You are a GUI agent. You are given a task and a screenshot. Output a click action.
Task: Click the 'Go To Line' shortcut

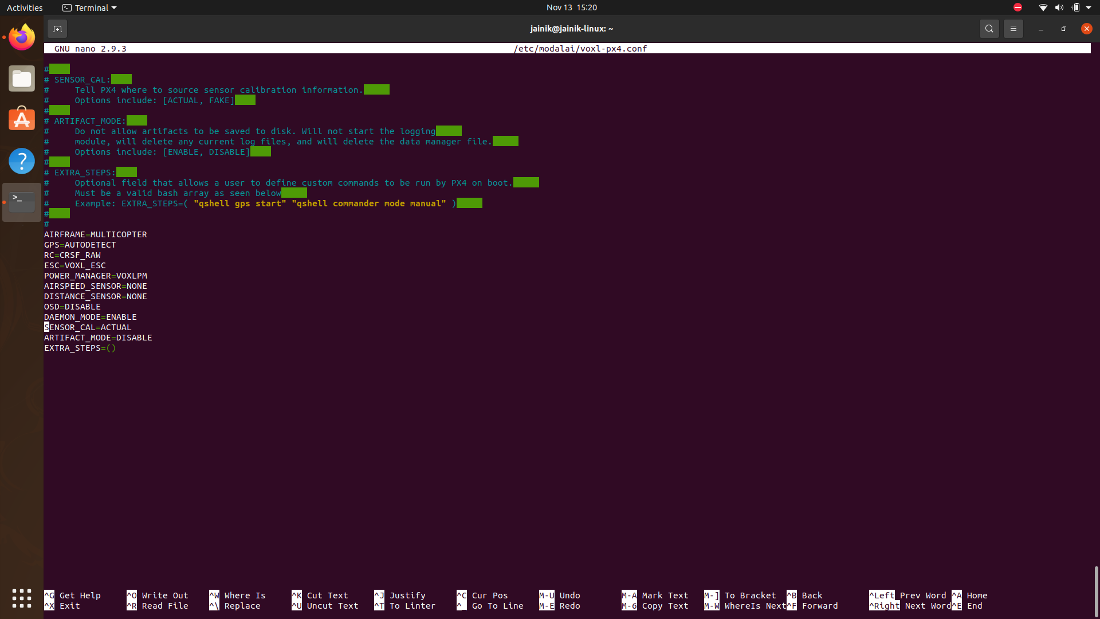490,606
